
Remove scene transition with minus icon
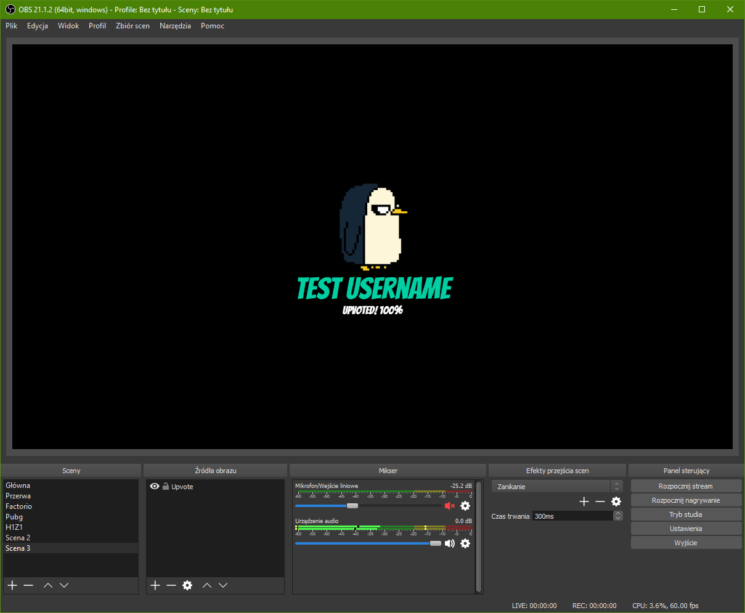coord(600,501)
